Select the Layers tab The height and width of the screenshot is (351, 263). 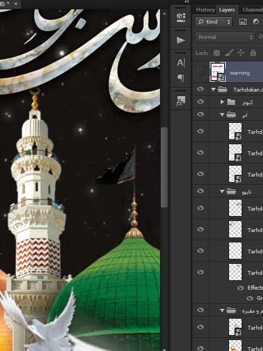tap(227, 10)
